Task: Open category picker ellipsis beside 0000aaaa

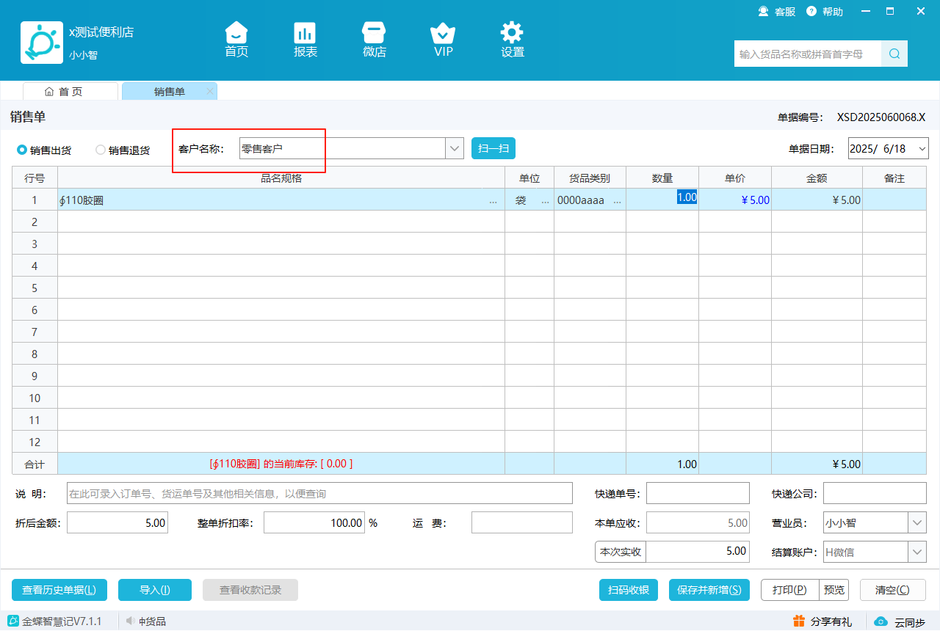Action: [617, 200]
